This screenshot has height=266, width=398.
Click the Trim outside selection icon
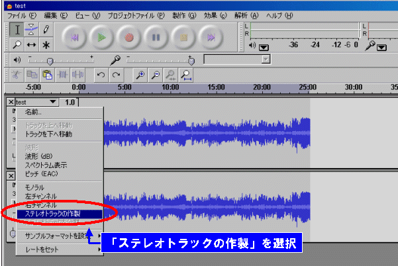(62, 75)
